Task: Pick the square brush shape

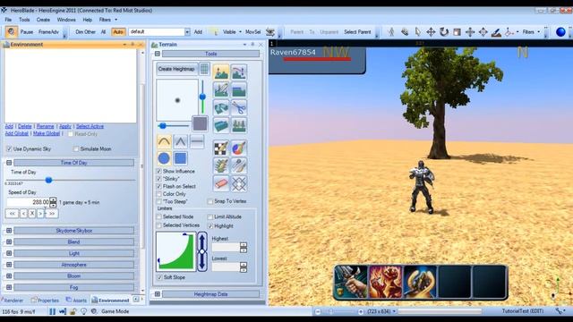Action: pyautogui.click(x=180, y=158)
